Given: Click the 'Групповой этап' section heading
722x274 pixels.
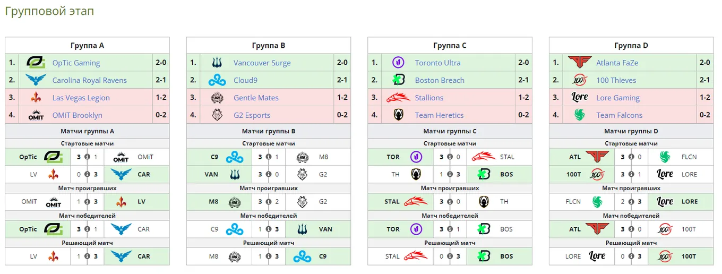Looking at the screenshot, I should pyautogui.click(x=49, y=11).
